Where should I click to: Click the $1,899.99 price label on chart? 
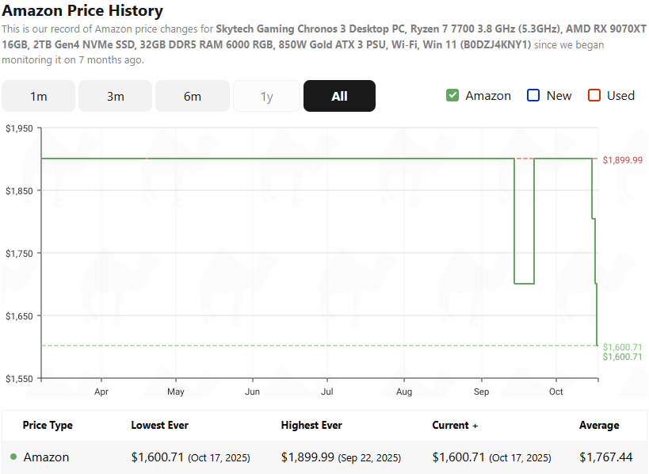(623, 159)
